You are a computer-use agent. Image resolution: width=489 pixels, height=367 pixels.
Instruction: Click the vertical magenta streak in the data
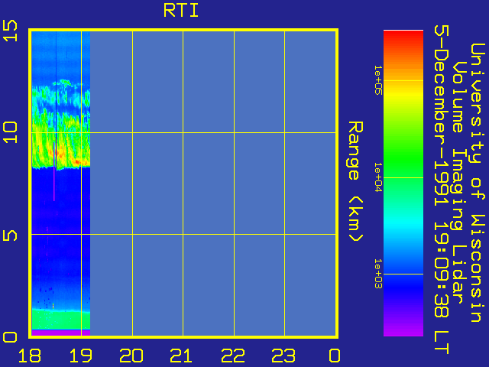tap(54, 171)
